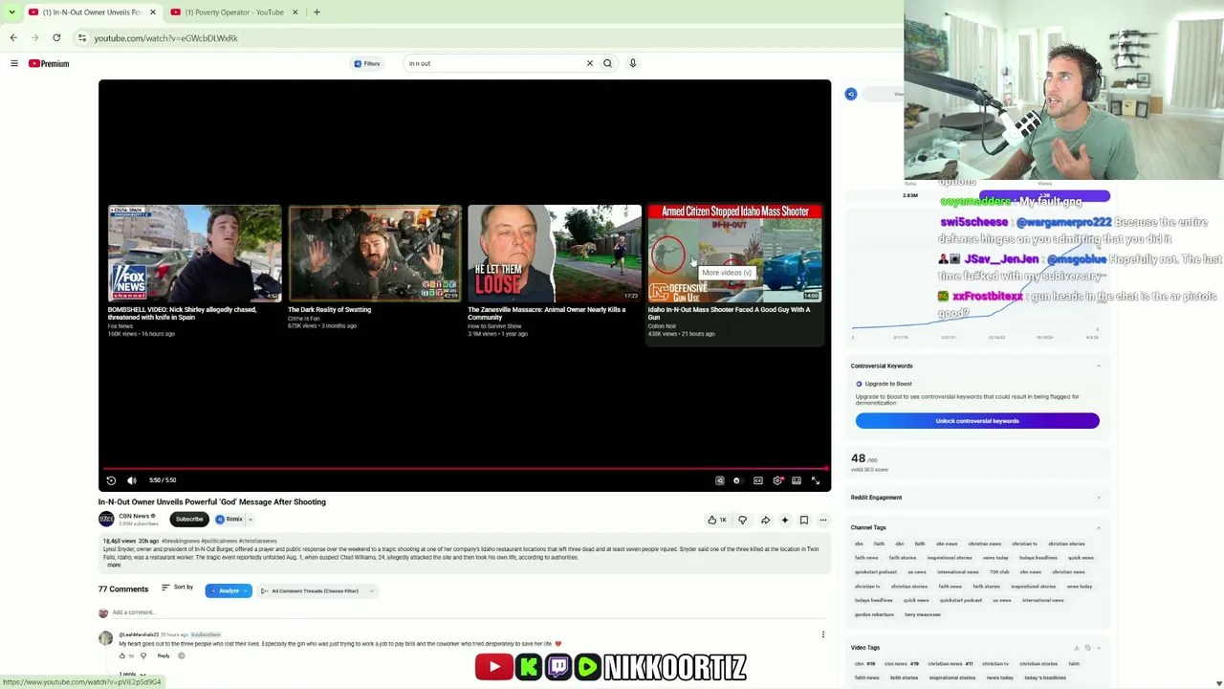The width and height of the screenshot is (1224, 689).
Task: Clear the 'in n out' search text
Action: [x=590, y=63]
